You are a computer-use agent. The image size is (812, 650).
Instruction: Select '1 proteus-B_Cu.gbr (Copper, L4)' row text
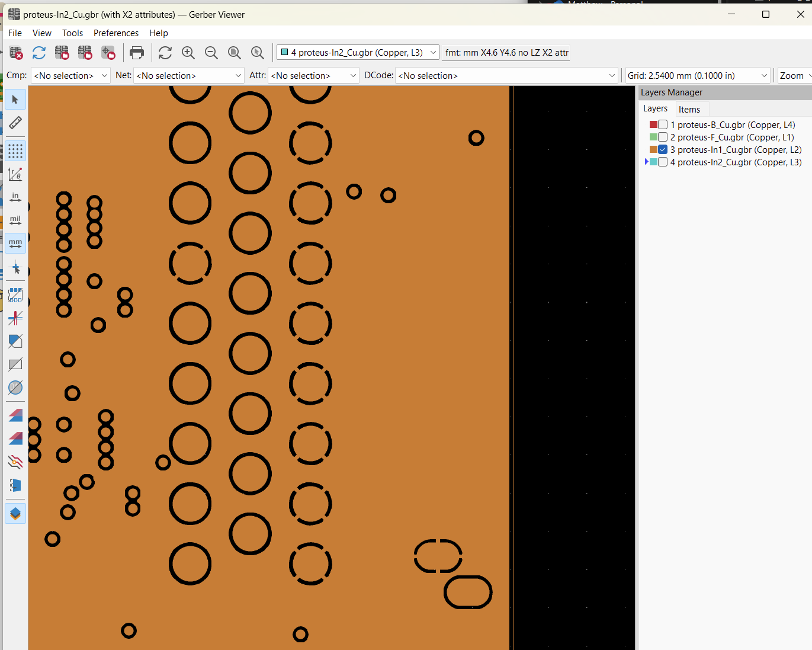tap(733, 125)
